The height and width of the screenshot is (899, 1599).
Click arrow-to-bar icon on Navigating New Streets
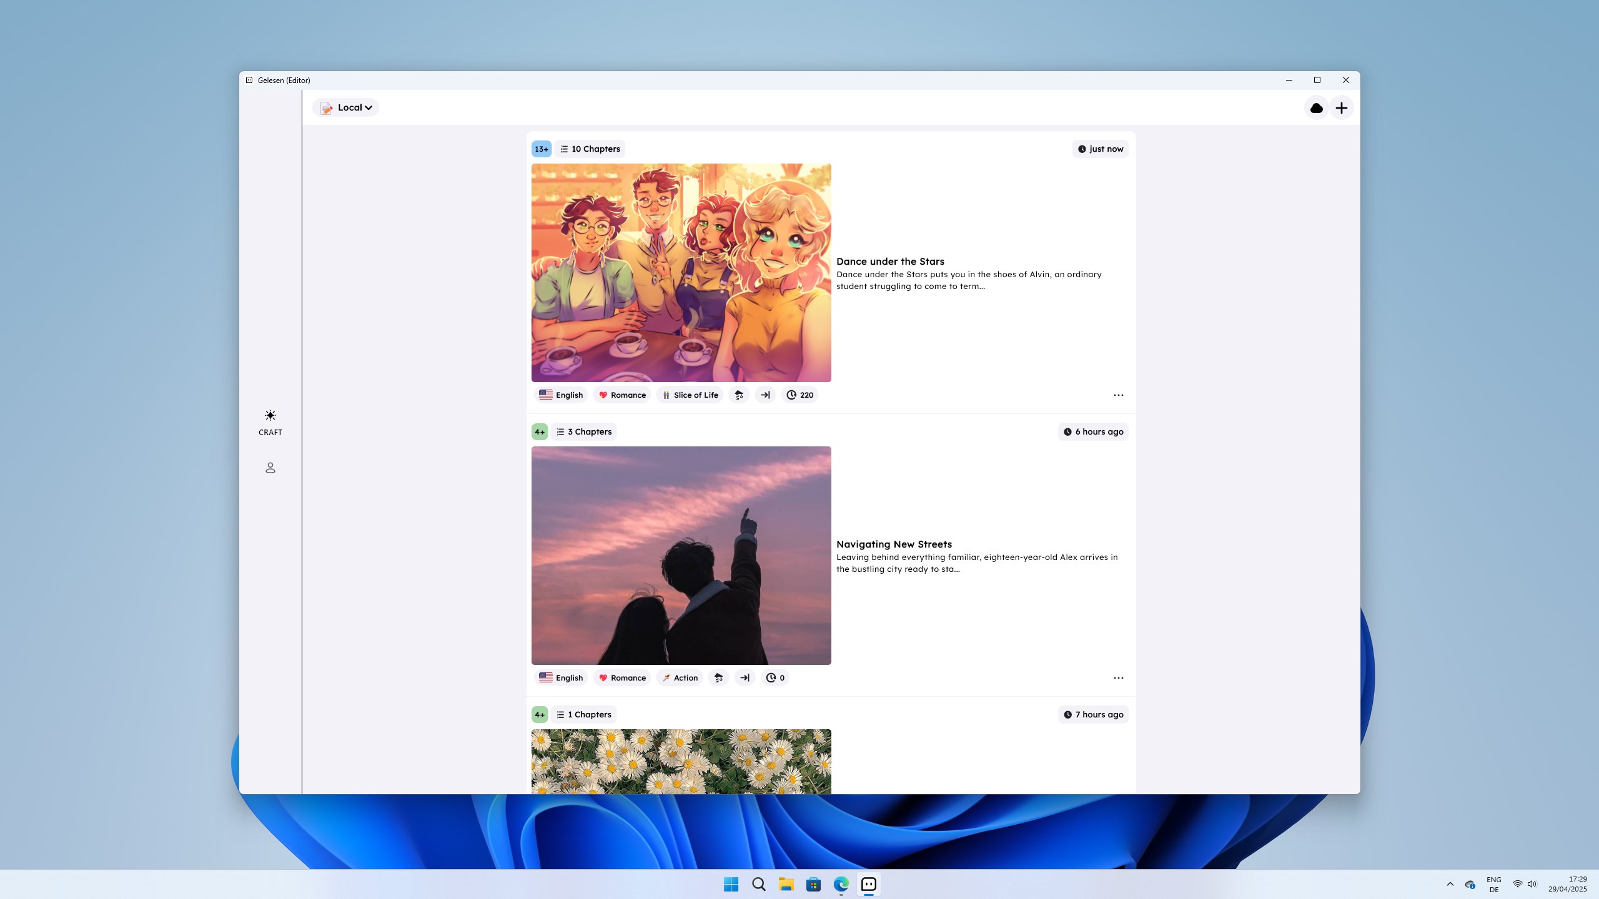745,678
